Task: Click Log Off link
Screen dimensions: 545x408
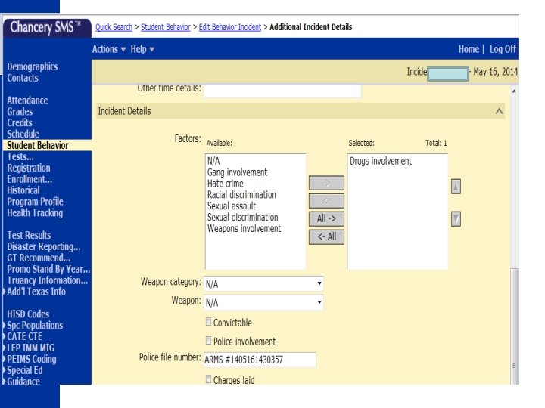Action: tap(503, 49)
